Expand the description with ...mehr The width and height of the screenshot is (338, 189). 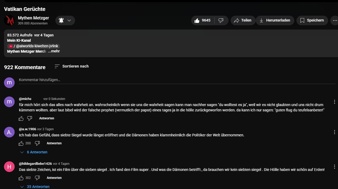pos(54,51)
